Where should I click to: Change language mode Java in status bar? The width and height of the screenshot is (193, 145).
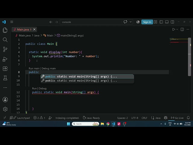pos(156,118)
